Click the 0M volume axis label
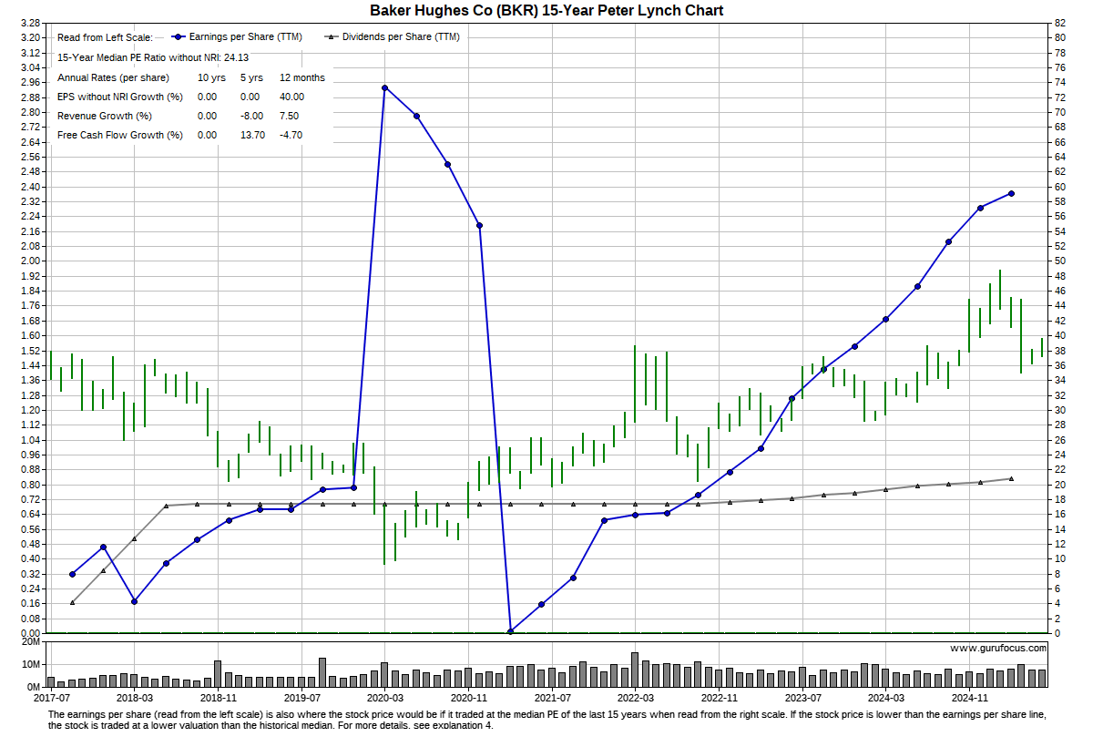 coord(33,686)
